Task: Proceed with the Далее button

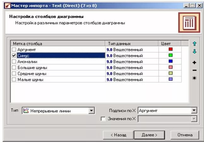Action: [x=149, y=135]
